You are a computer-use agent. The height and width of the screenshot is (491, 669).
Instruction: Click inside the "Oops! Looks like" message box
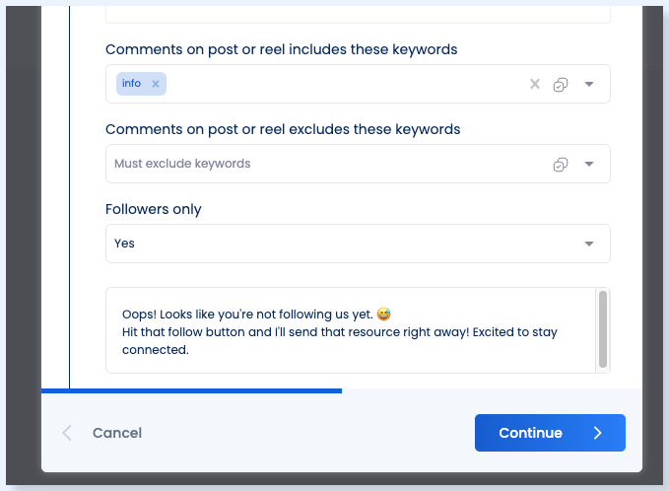351,330
